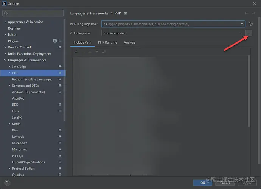261x189 pixels.
Task: Expand the Protocol Buffers node
Action: 9,169
